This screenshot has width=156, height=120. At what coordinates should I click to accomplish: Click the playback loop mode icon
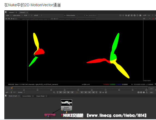pos(54,93)
